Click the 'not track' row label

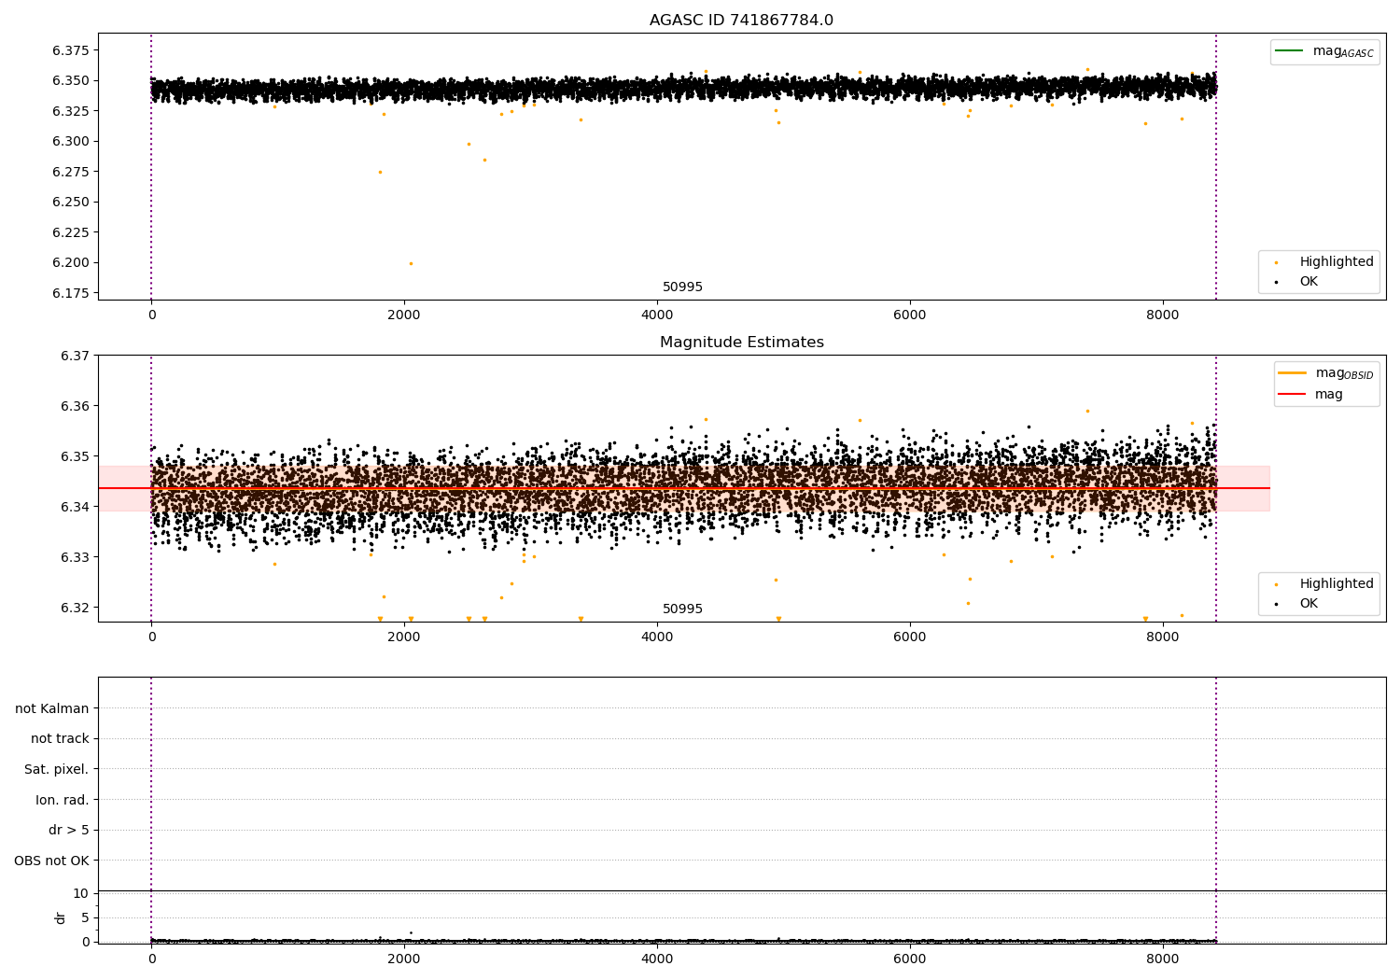pyautogui.click(x=60, y=738)
